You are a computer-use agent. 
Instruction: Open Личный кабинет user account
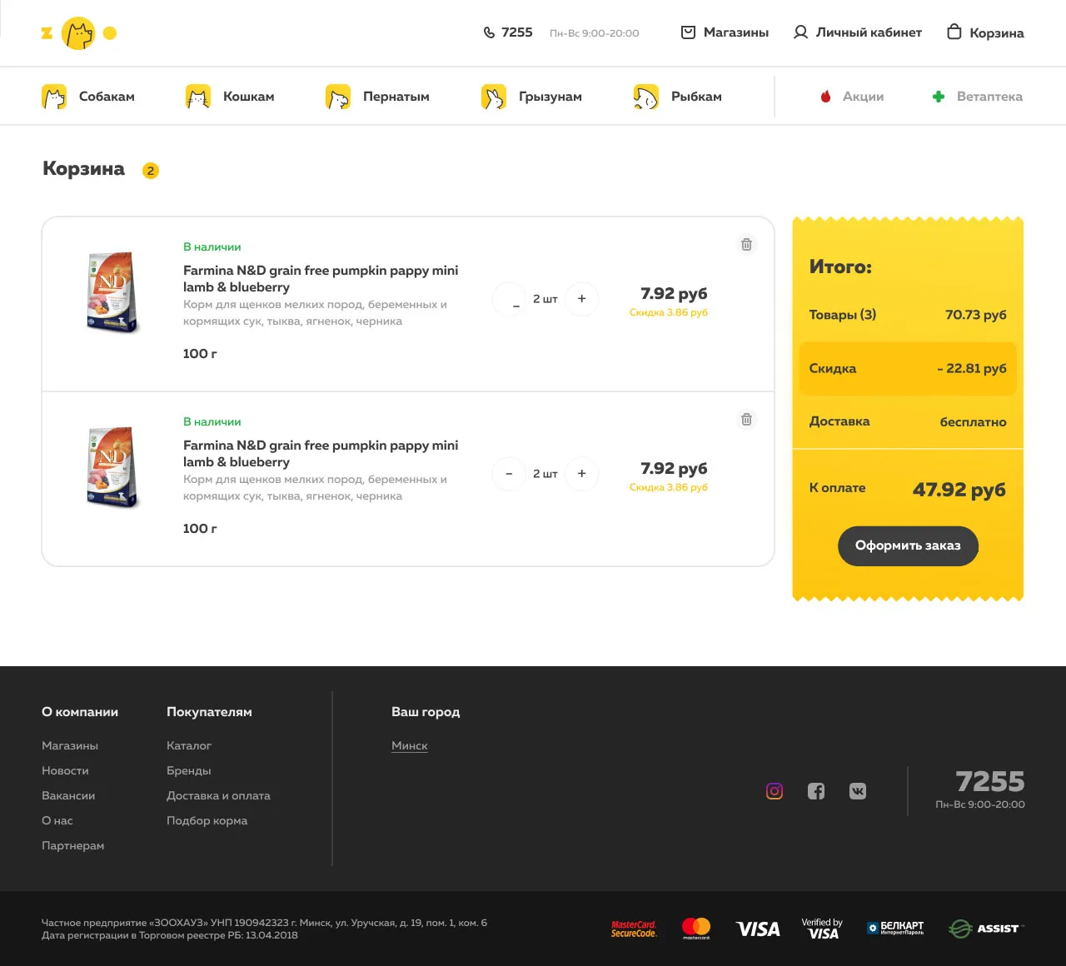pyautogui.click(x=857, y=32)
